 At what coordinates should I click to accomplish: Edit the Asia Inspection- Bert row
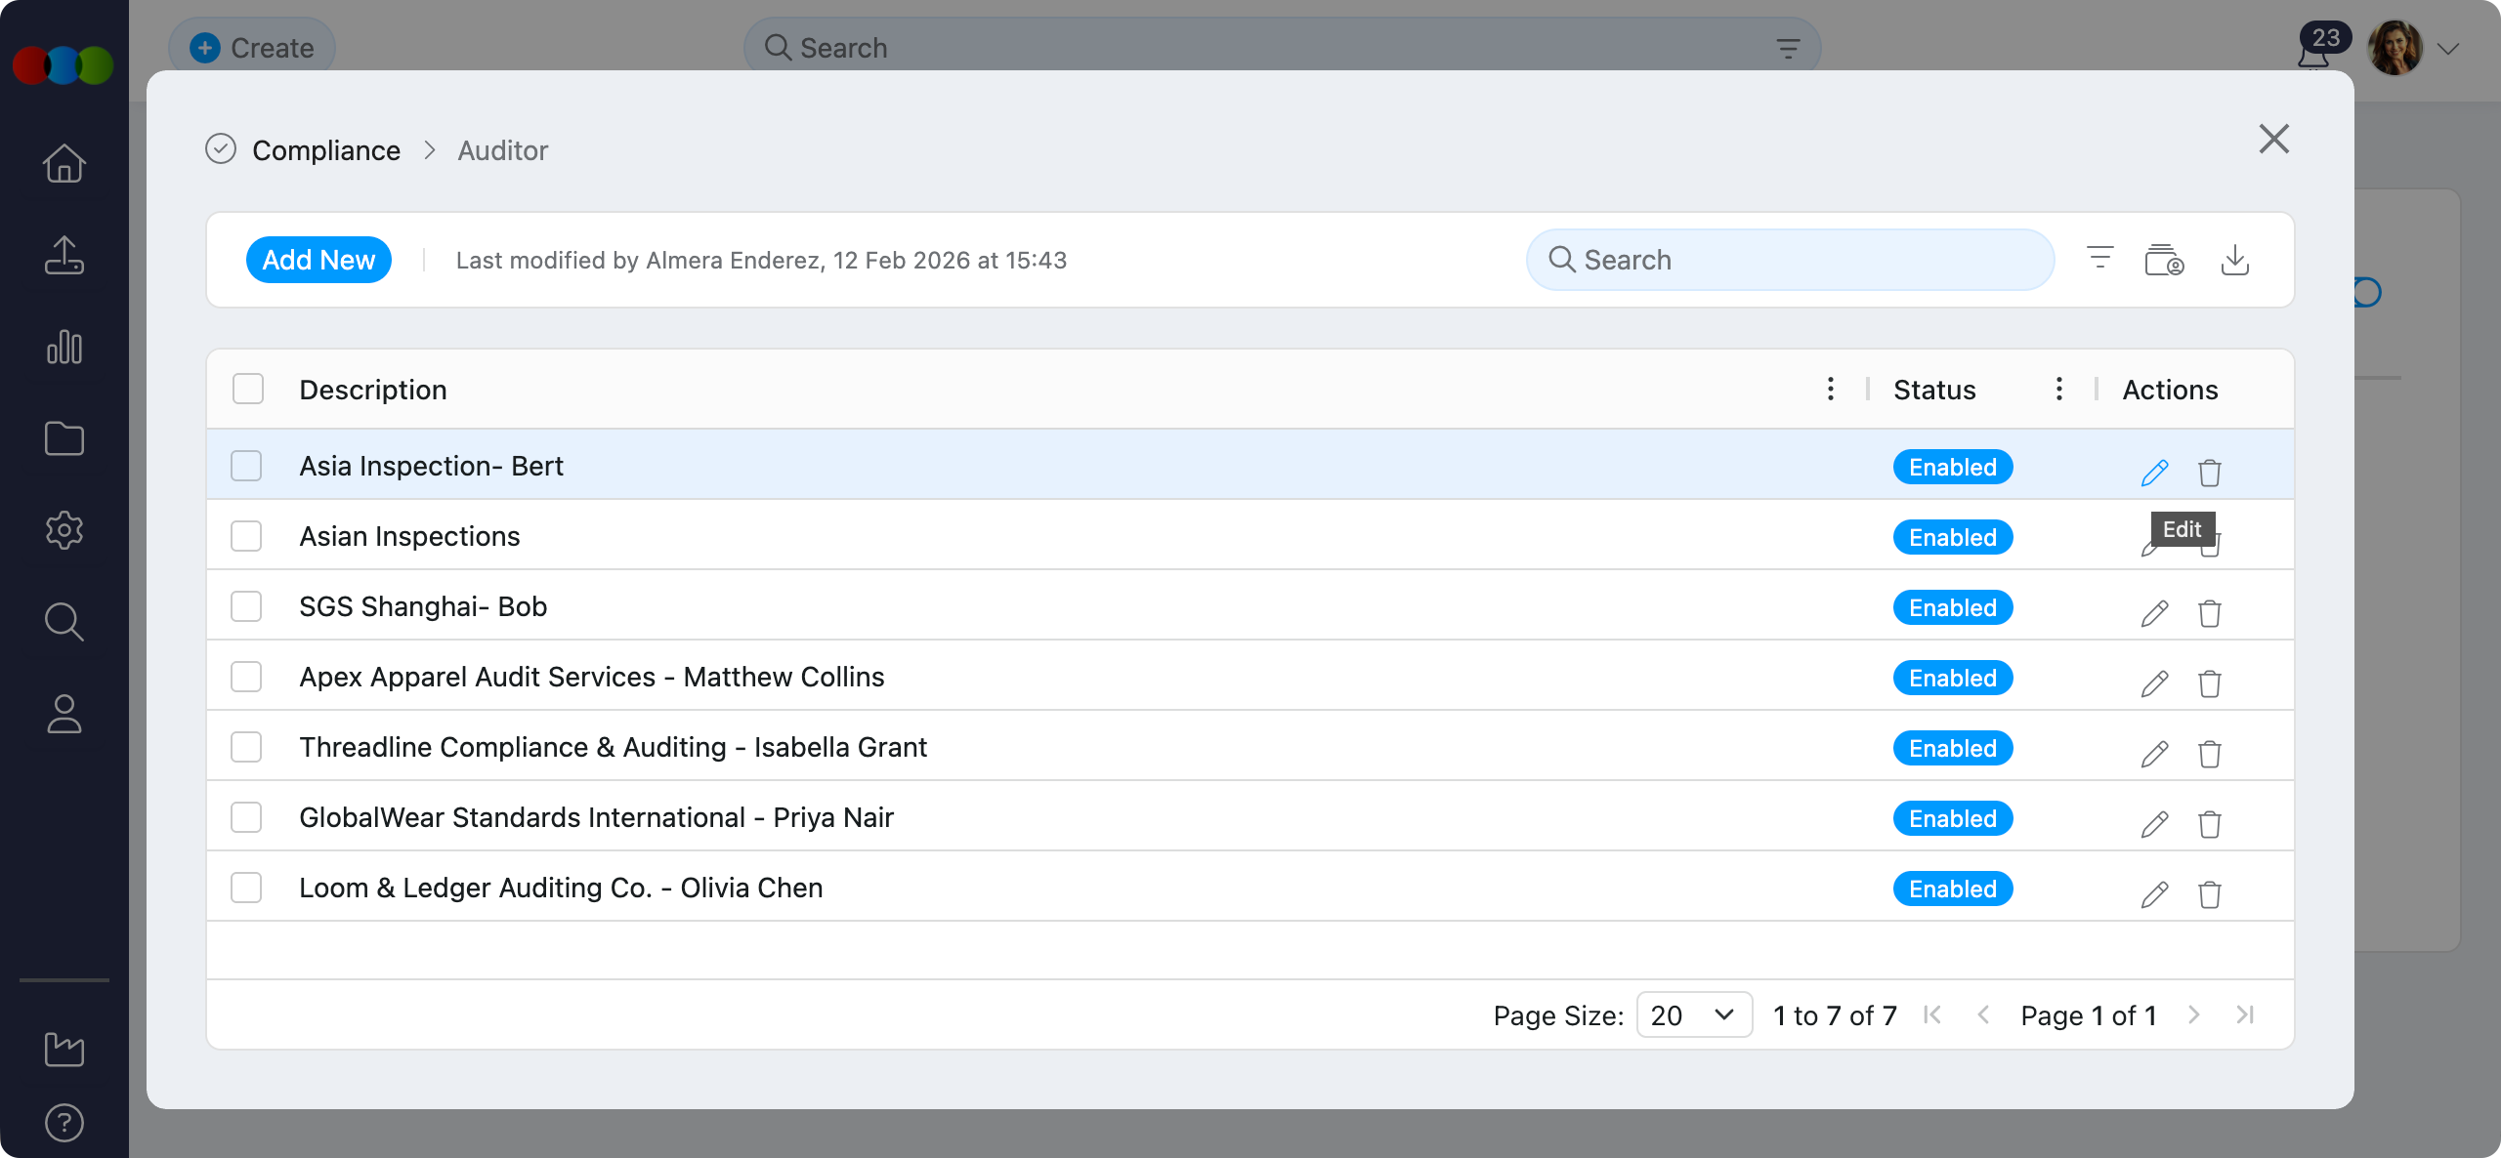tap(2154, 473)
